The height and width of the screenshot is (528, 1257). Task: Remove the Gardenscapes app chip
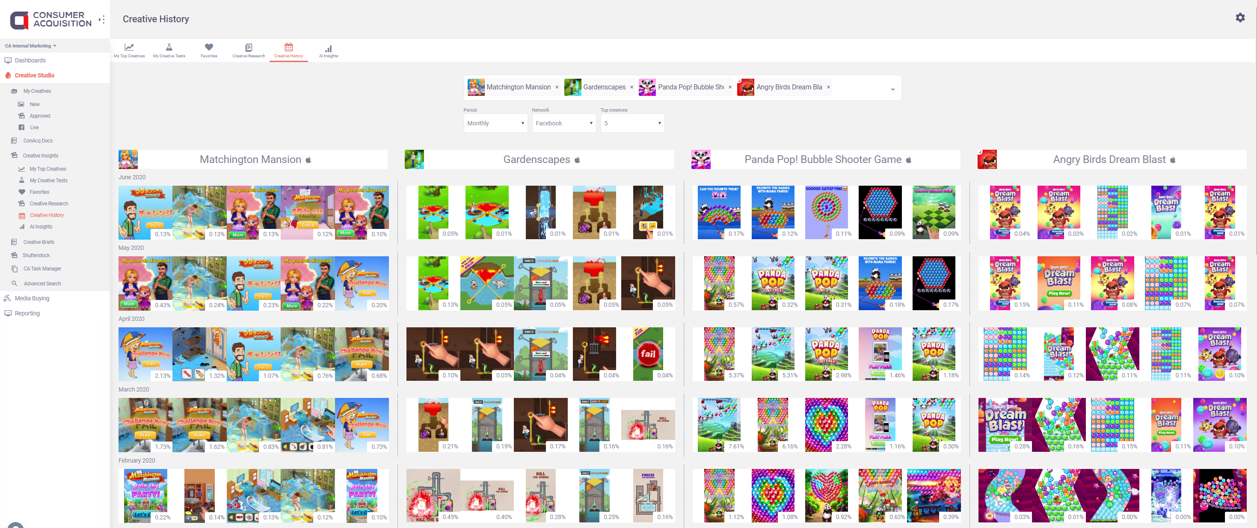click(631, 87)
